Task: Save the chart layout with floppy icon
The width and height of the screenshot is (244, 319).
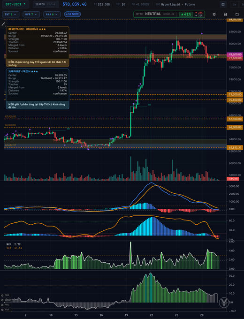Action: 226,14
